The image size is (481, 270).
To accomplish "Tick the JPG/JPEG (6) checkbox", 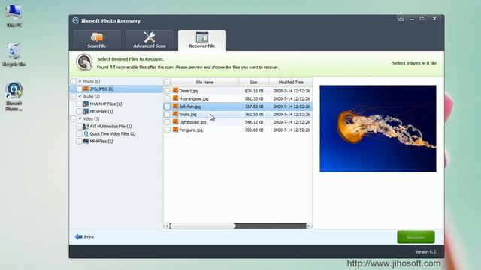I will pos(79,88).
